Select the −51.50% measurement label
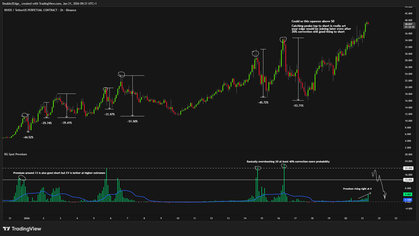419x236 pixels. point(132,121)
